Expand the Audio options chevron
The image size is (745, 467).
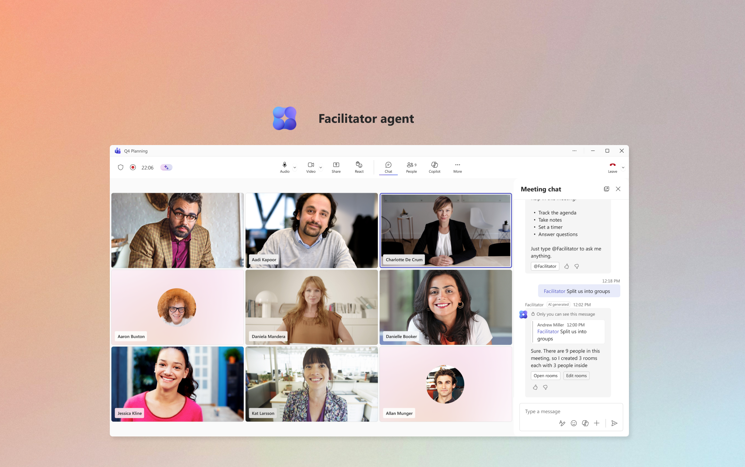295,167
